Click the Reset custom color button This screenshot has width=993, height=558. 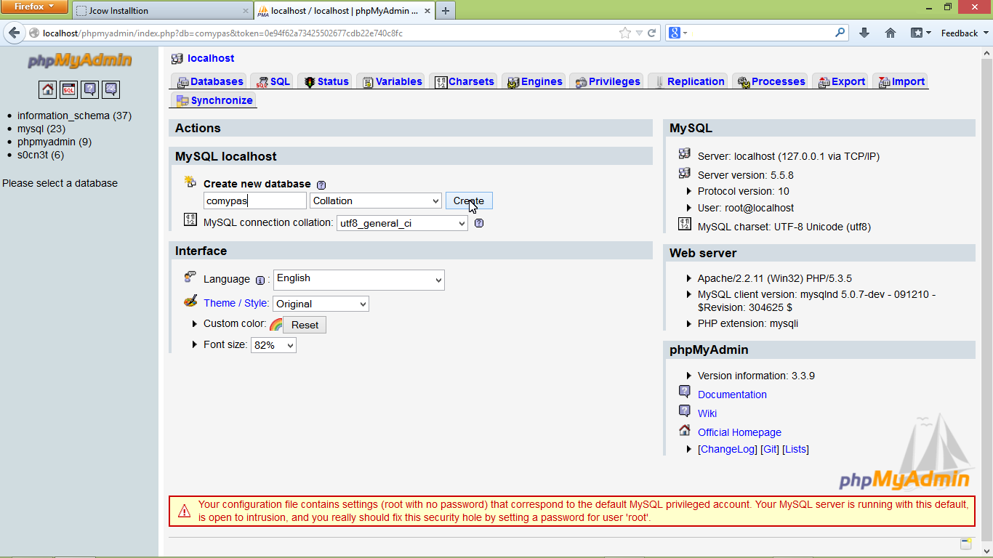click(305, 325)
